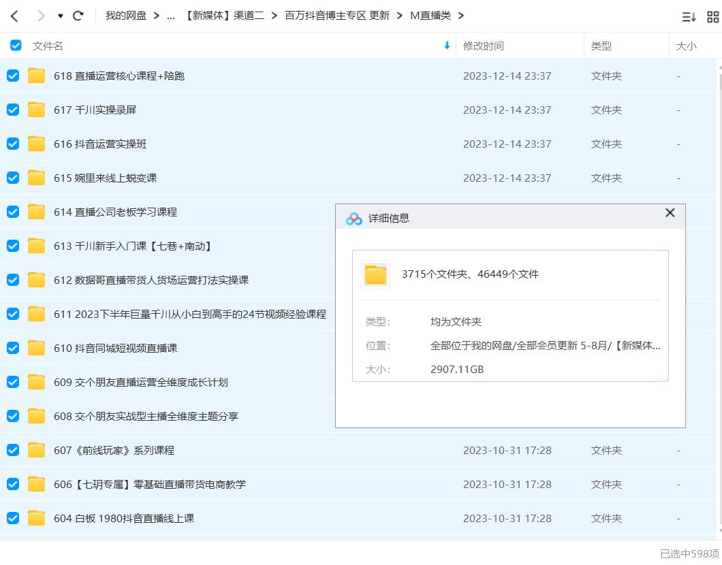Click the forward navigation arrow

pyautogui.click(x=40, y=16)
